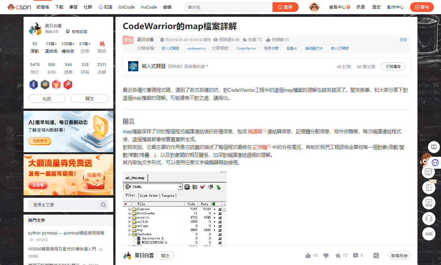441x265 pixels.
Task: Click the 暫無認證 shield icon
Action: point(68,31)
